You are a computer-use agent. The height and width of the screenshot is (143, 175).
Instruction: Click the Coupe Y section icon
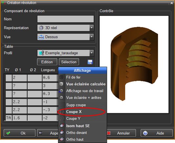pyautogui.click(x=62, y=118)
